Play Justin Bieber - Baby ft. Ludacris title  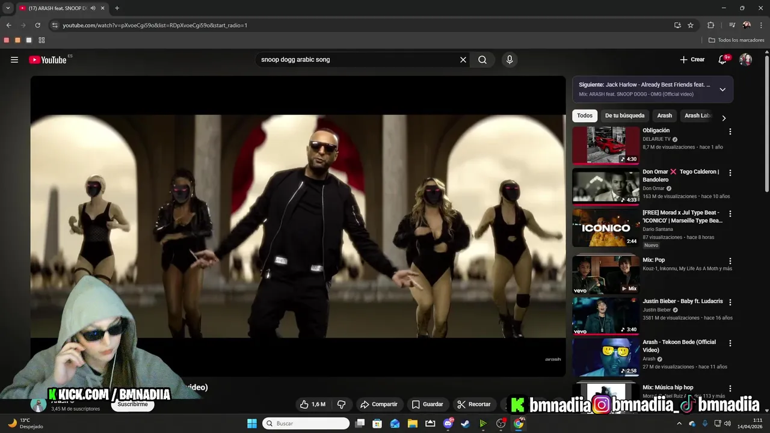coord(682,301)
